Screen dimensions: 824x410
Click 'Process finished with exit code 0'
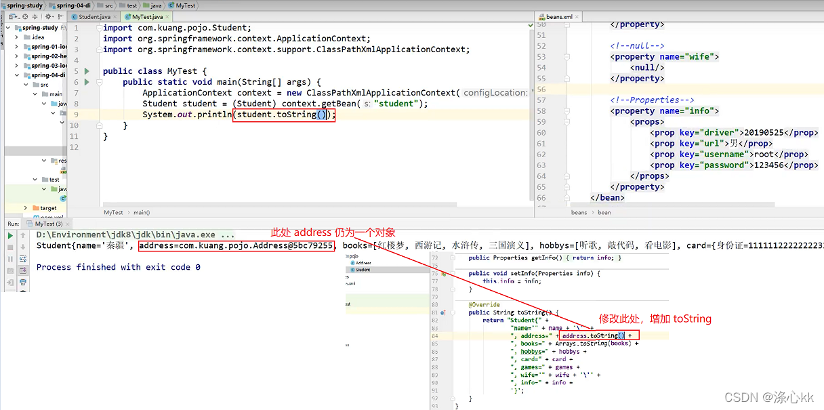click(119, 267)
